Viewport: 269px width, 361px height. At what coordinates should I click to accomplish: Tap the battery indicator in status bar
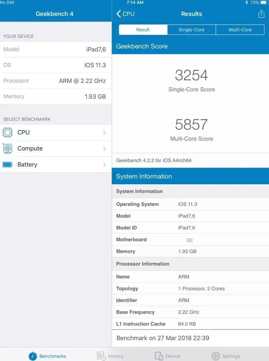(x=264, y=2)
